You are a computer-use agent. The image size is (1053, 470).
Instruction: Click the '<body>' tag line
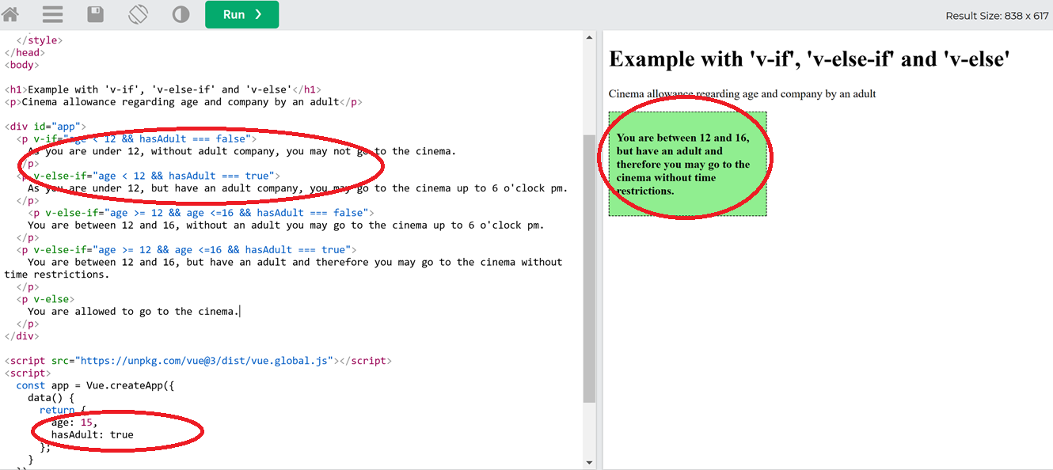[21, 65]
